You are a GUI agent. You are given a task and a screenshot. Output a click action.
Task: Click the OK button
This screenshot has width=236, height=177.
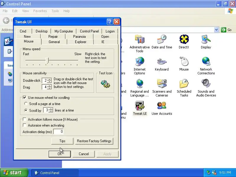pyautogui.click(x=60, y=154)
